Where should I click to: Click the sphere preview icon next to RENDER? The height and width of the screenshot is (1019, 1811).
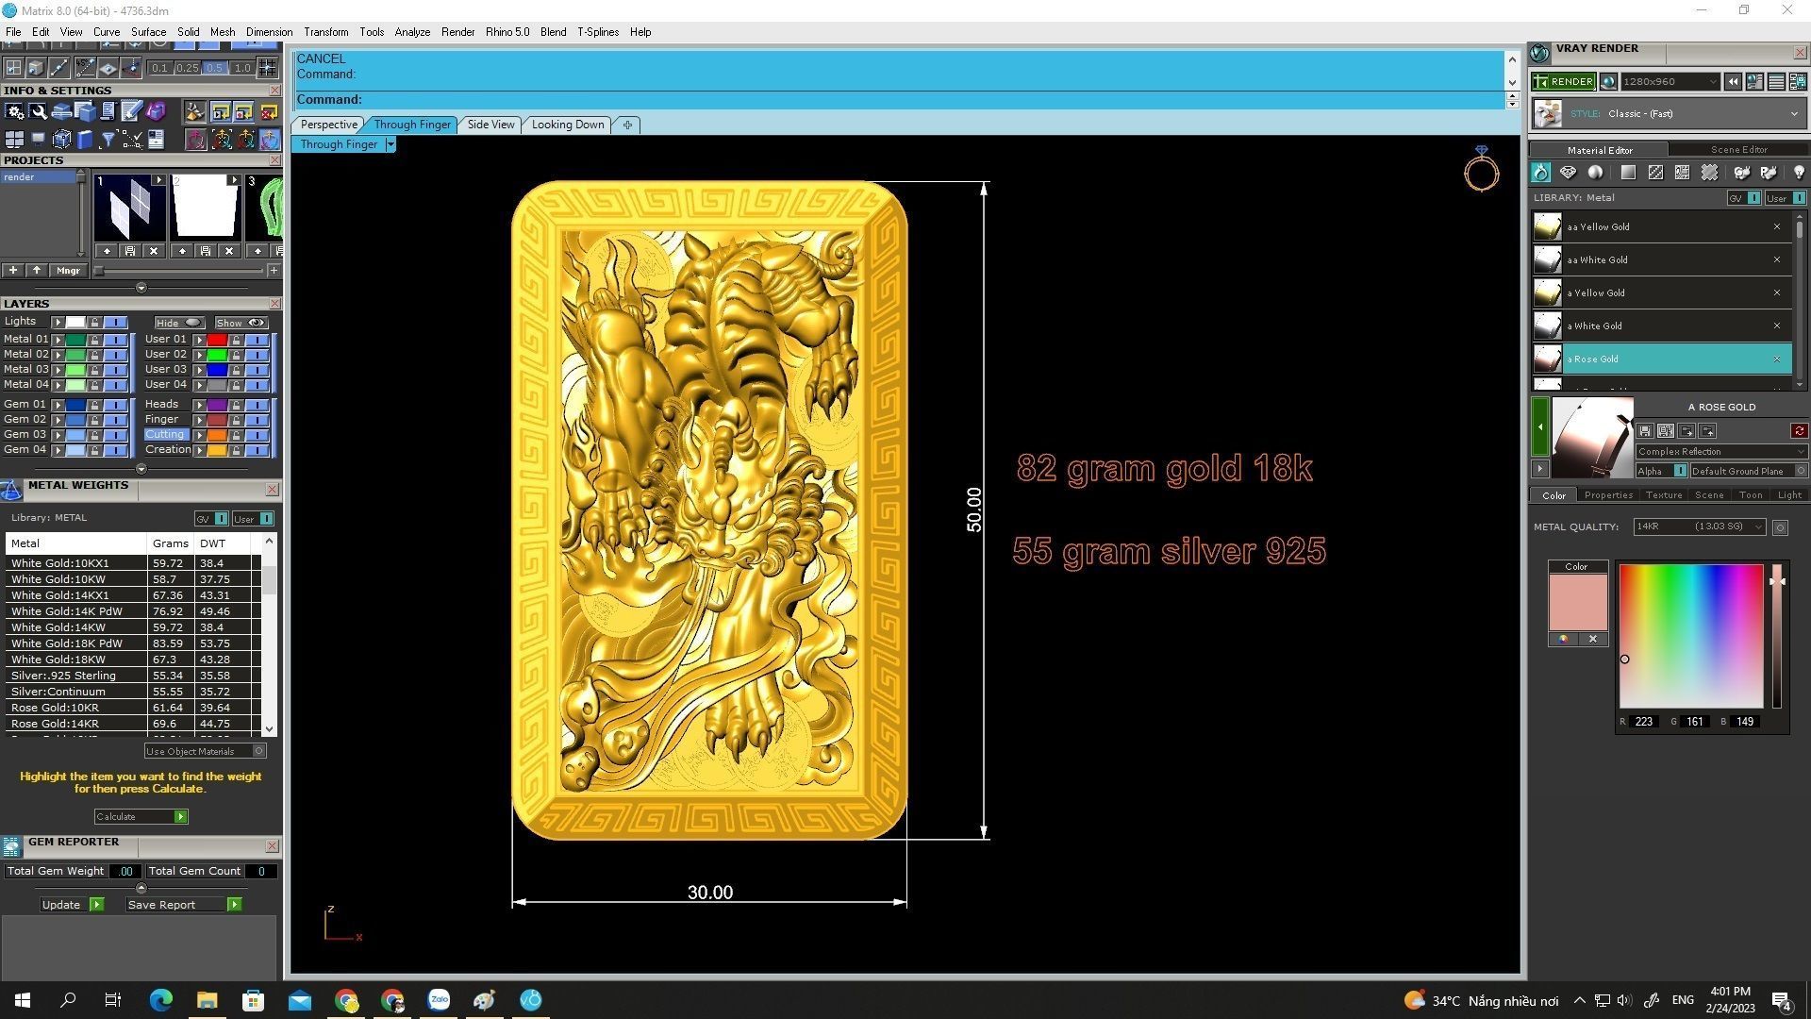(x=1609, y=82)
